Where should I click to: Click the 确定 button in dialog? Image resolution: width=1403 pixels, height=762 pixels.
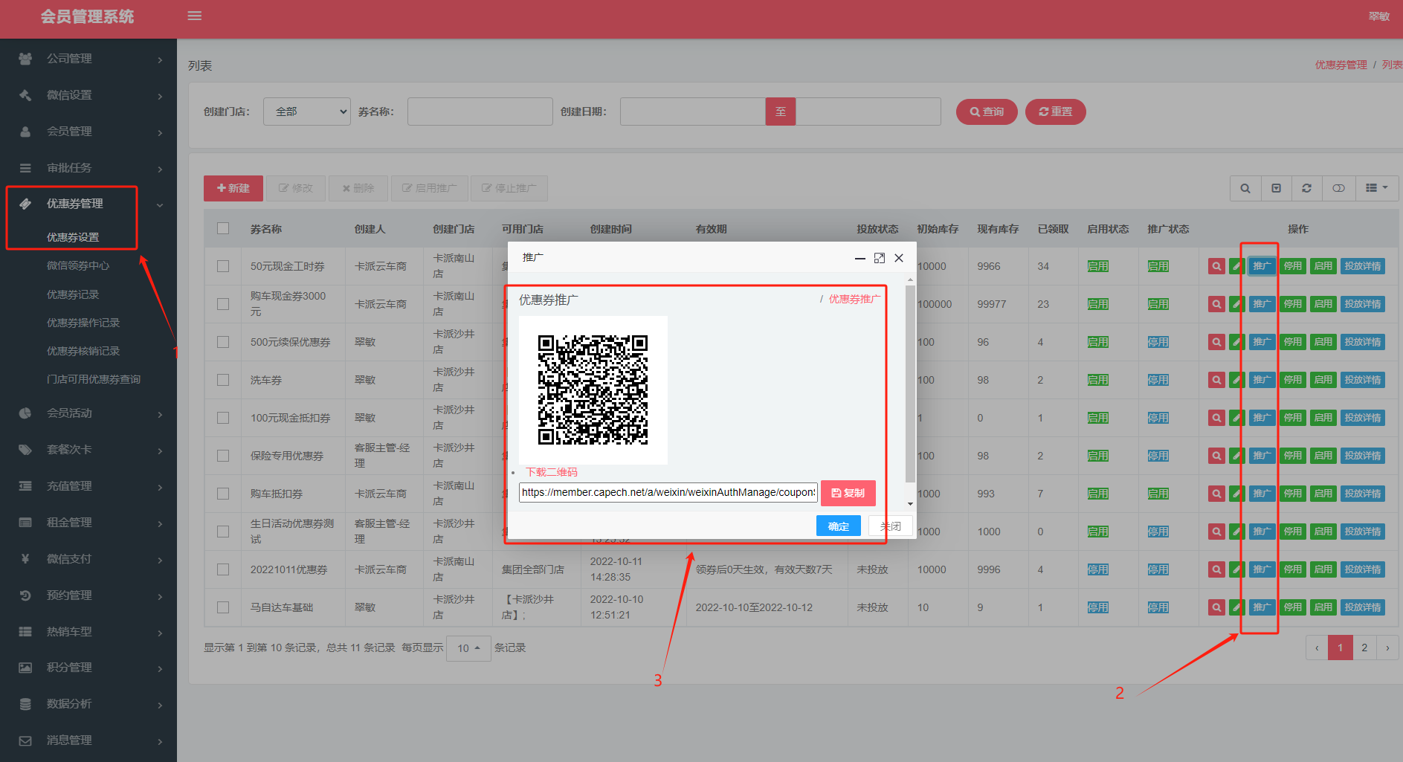coord(838,526)
